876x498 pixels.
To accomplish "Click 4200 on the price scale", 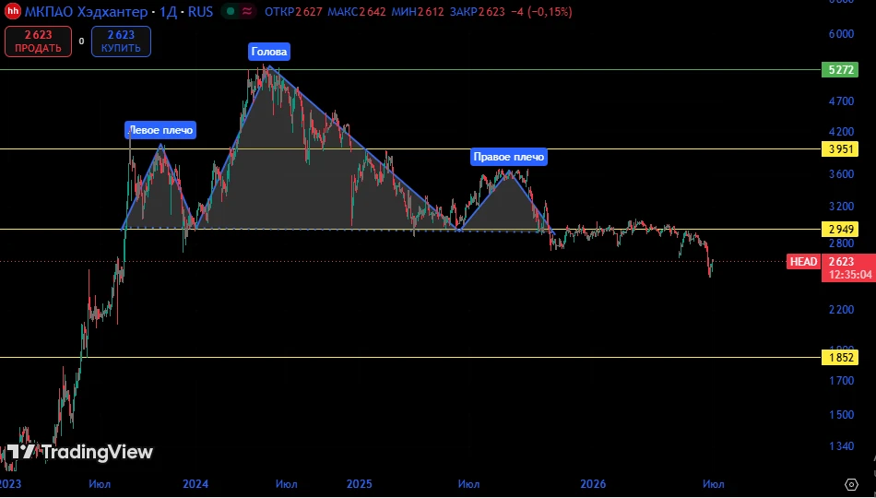I will (841, 132).
